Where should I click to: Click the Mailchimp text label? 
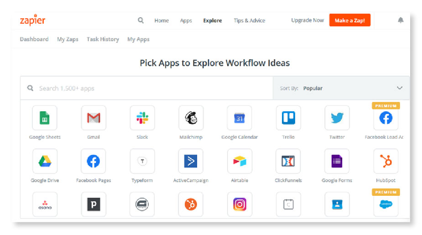[191, 137]
